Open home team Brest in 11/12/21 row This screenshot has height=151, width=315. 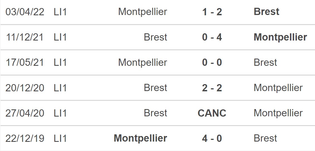155,37
